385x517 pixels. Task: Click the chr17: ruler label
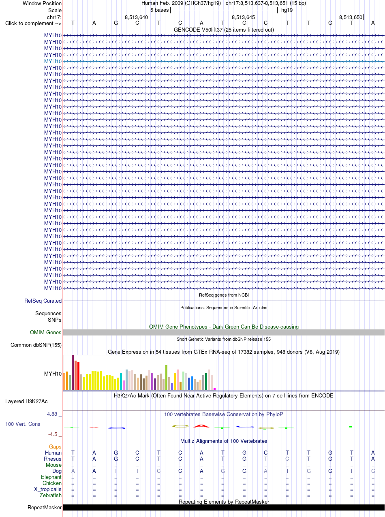[x=54, y=17]
